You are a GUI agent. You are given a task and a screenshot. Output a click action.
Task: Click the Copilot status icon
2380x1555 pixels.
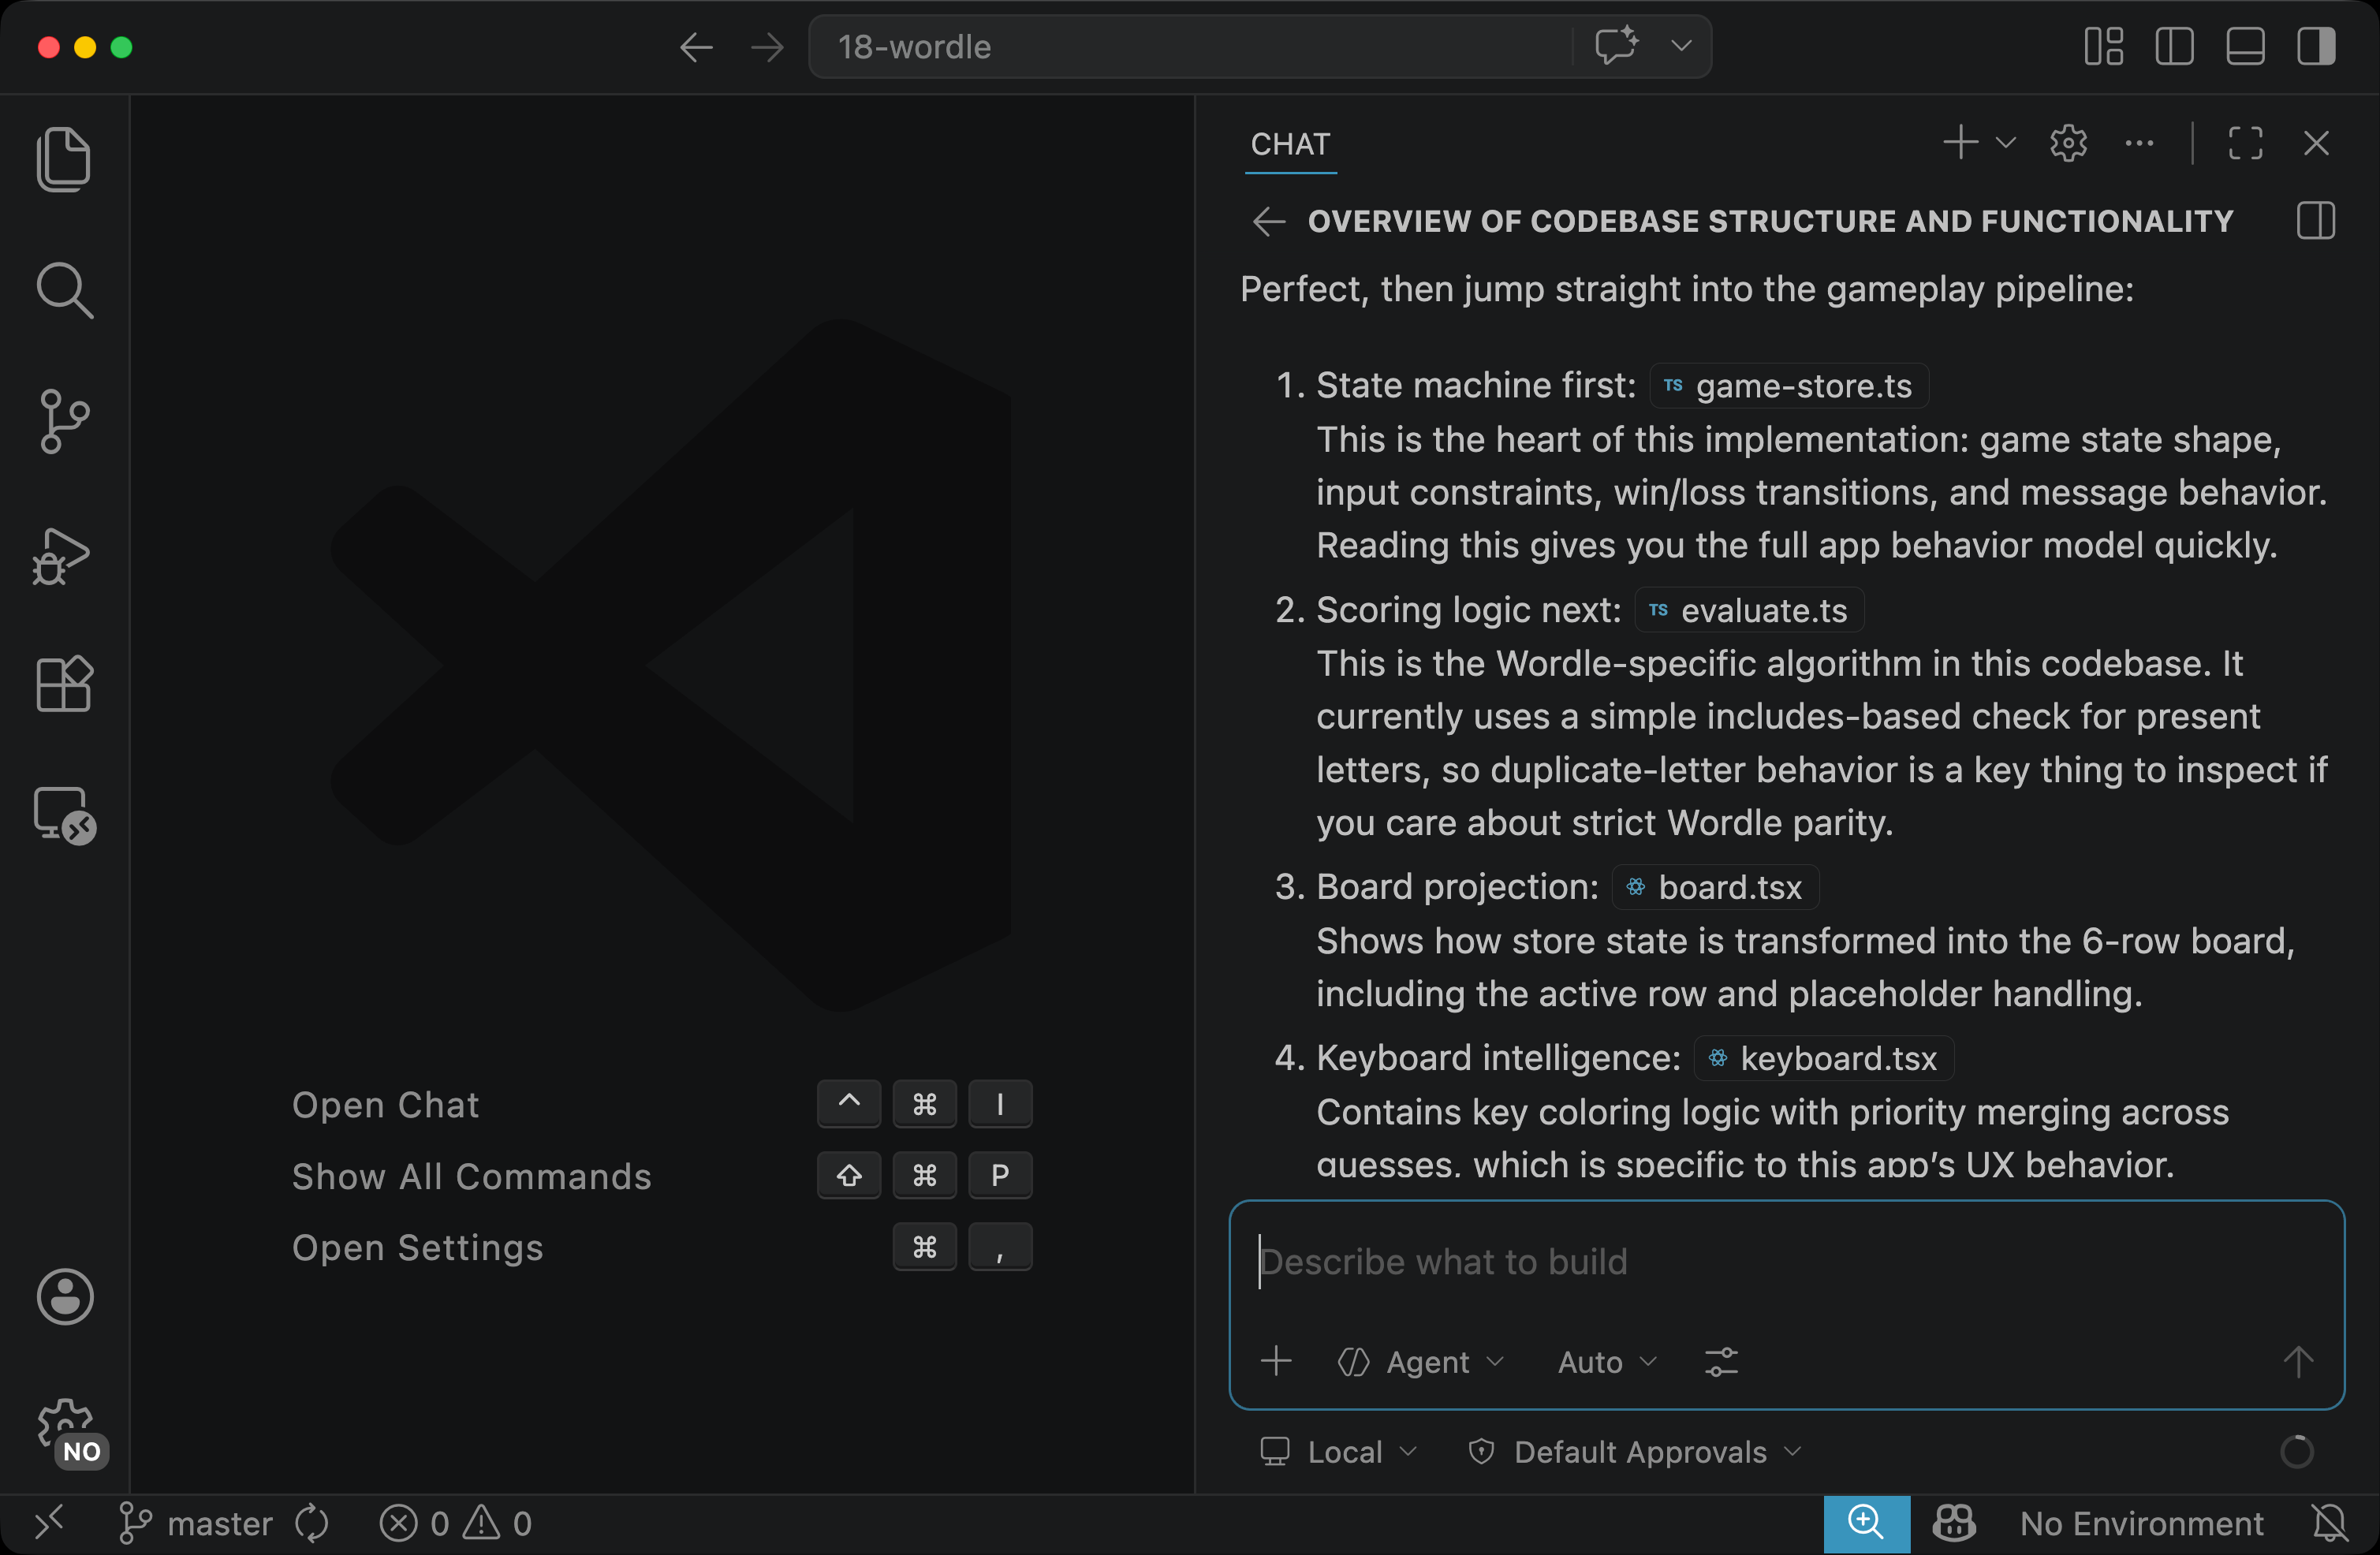point(1954,1523)
